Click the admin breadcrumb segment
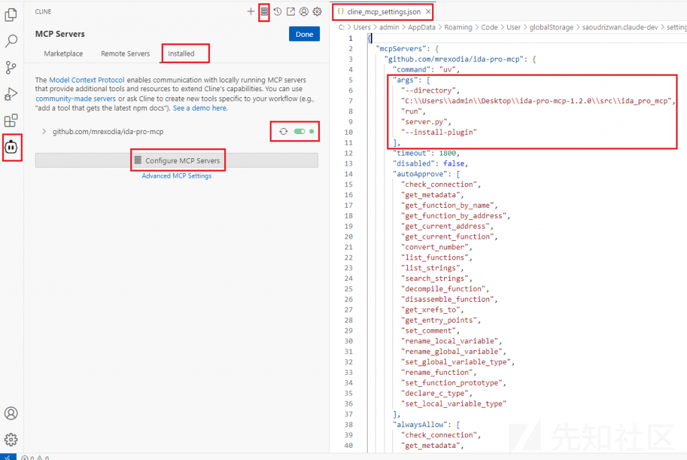This screenshot has height=460, width=687. [x=389, y=27]
